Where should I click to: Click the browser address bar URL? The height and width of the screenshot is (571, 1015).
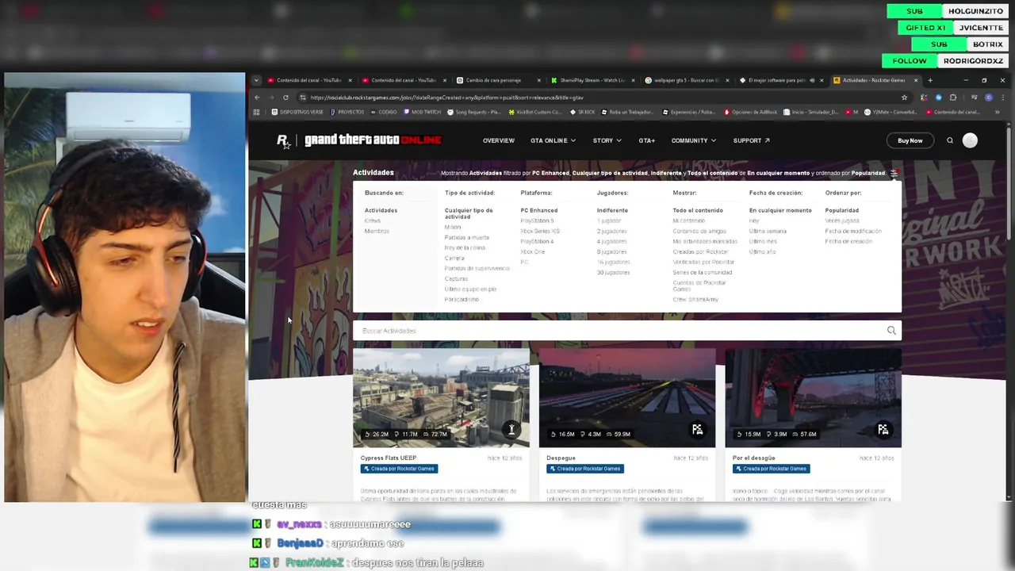click(x=447, y=98)
